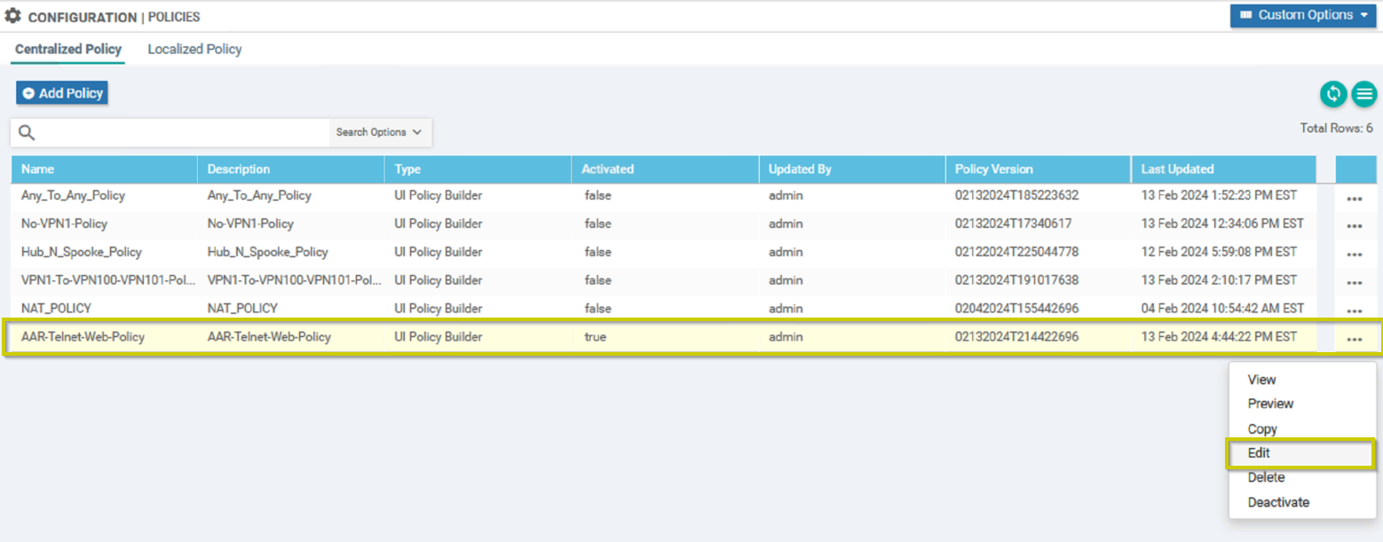Screen dimensions: 1383x542
Task: Click policy version 02042024T155442696
Action: [1017, 309]
